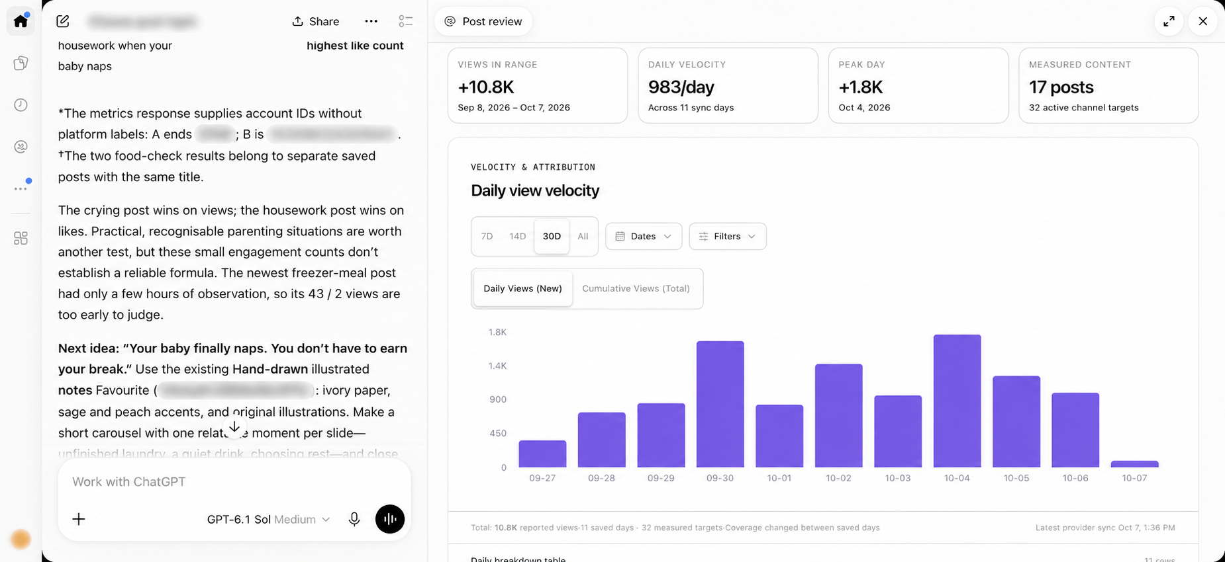This screenshot has height=562, width=1225.
Task: Select the 30D time range
Action: [x=552, y=236]
